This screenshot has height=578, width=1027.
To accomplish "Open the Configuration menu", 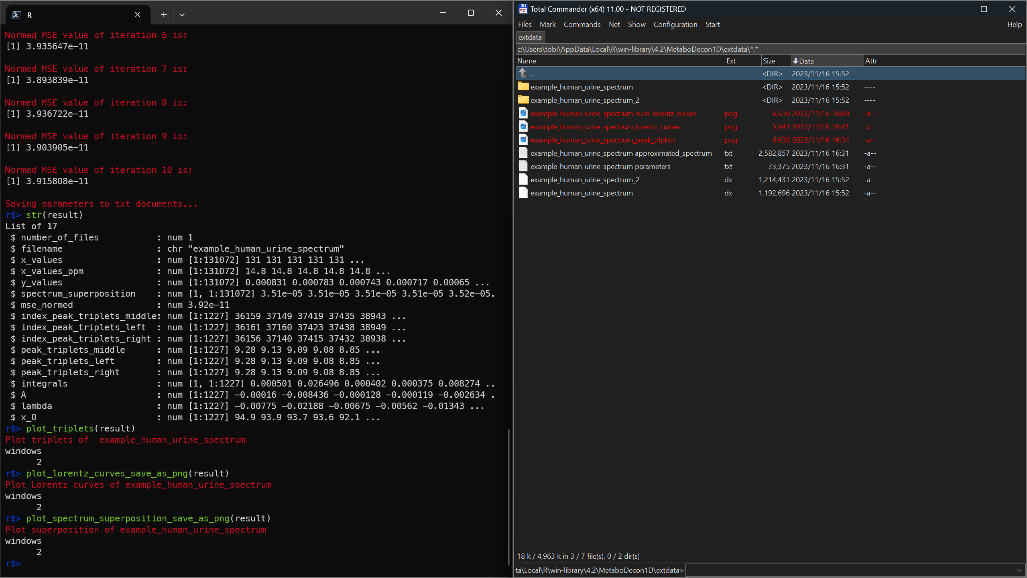I will [675, 24].
